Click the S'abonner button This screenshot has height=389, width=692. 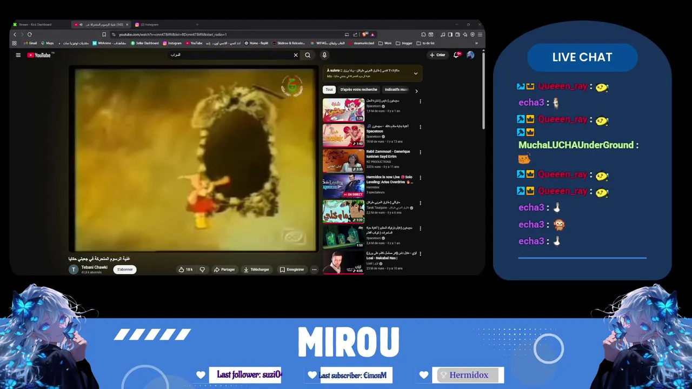click(125, 270)
